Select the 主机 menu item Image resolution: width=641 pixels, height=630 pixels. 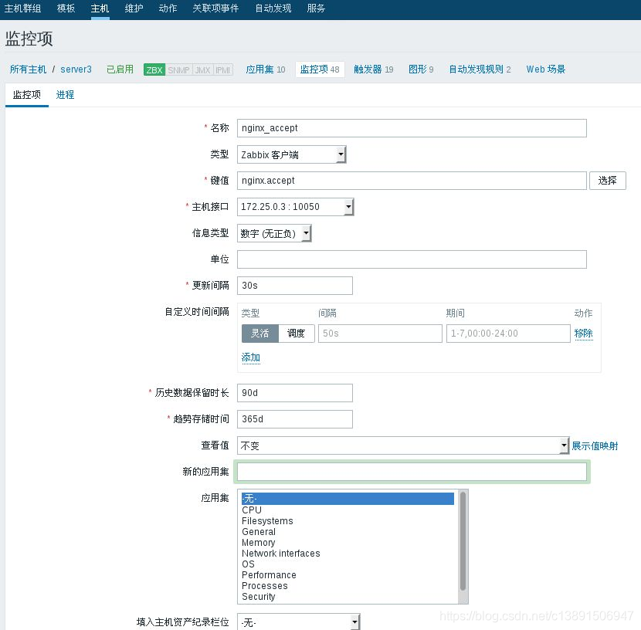(100, 8)
